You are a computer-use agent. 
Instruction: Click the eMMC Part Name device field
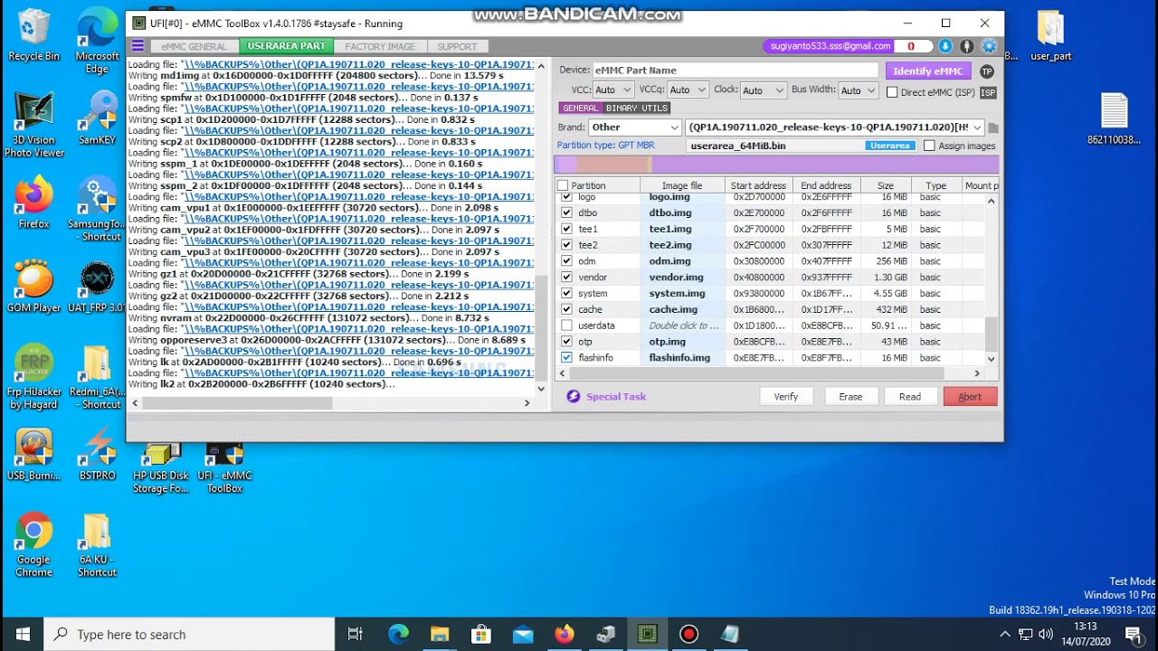pyautogui.click(x=735, y=71)
